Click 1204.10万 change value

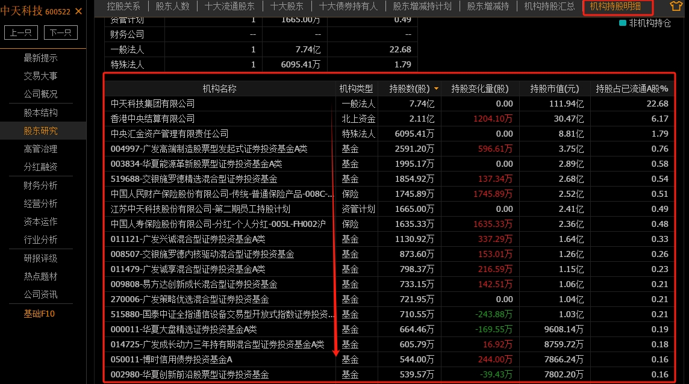[x=493, y=119]
